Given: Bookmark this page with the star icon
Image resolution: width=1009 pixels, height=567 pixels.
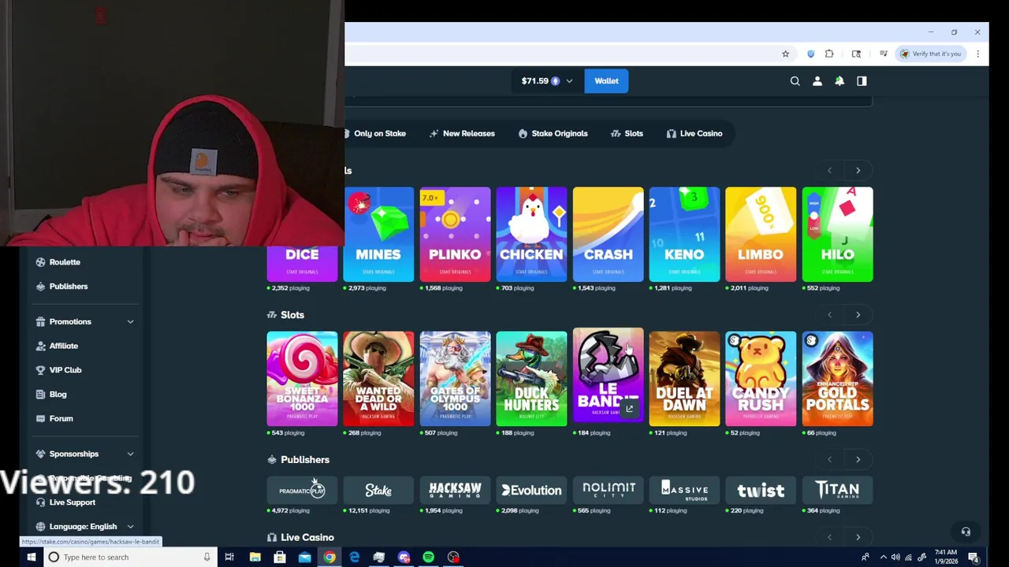Looking at the screenshot, I should pyautogui.click(x=785, y=54).
